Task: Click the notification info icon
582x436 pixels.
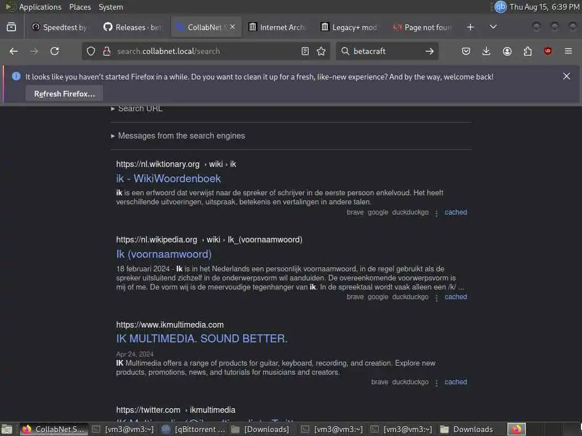Action: pos(16,76)
